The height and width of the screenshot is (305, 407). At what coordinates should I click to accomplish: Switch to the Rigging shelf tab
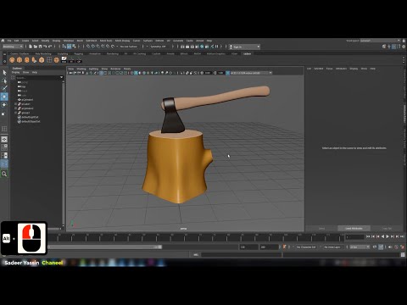click(x=79, y=53)
